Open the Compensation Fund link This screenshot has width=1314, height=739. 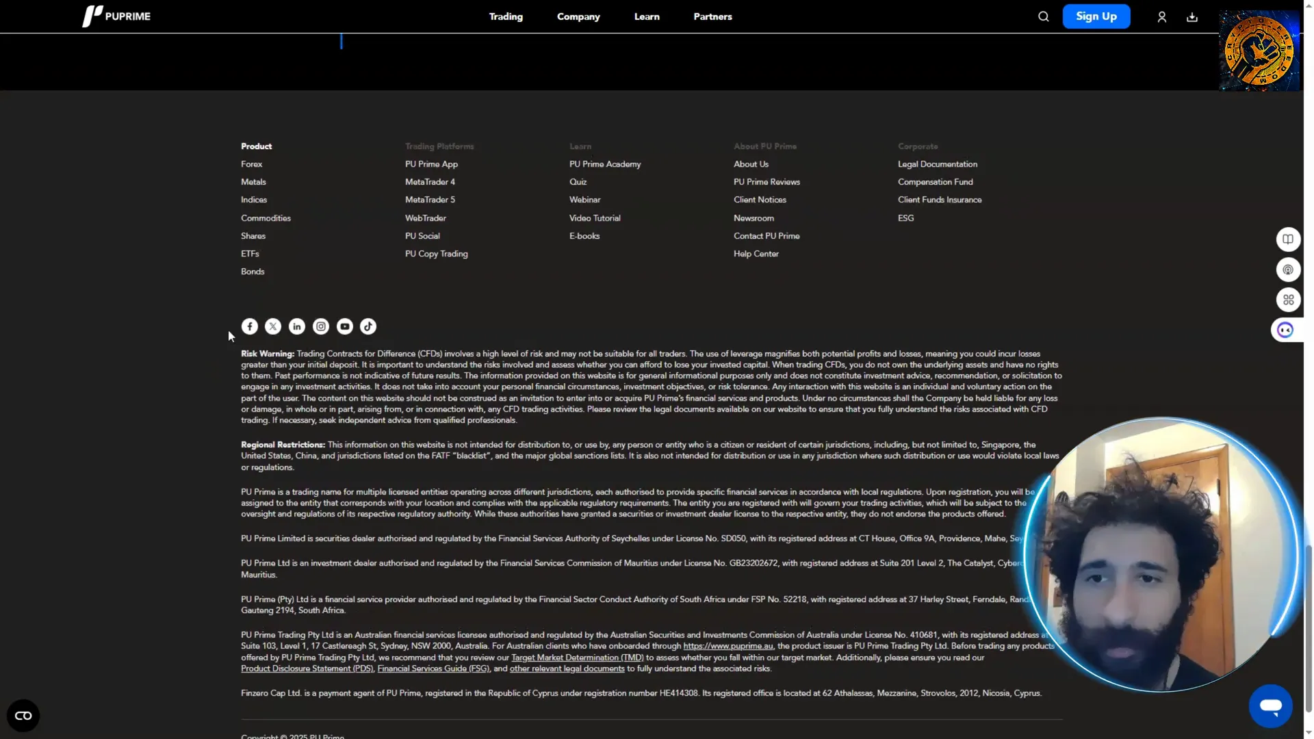[935, 182]
